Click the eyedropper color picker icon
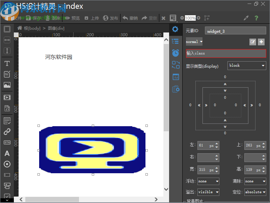Viewport: 270px width, 203px height. (246, 18)
